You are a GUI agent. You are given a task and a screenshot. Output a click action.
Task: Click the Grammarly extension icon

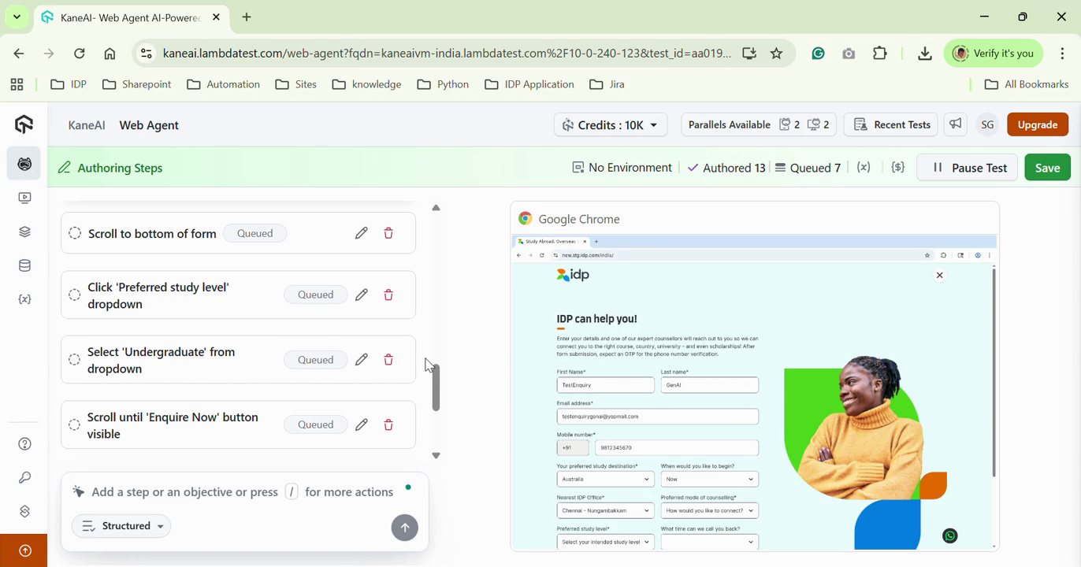[x=819, y=54]
